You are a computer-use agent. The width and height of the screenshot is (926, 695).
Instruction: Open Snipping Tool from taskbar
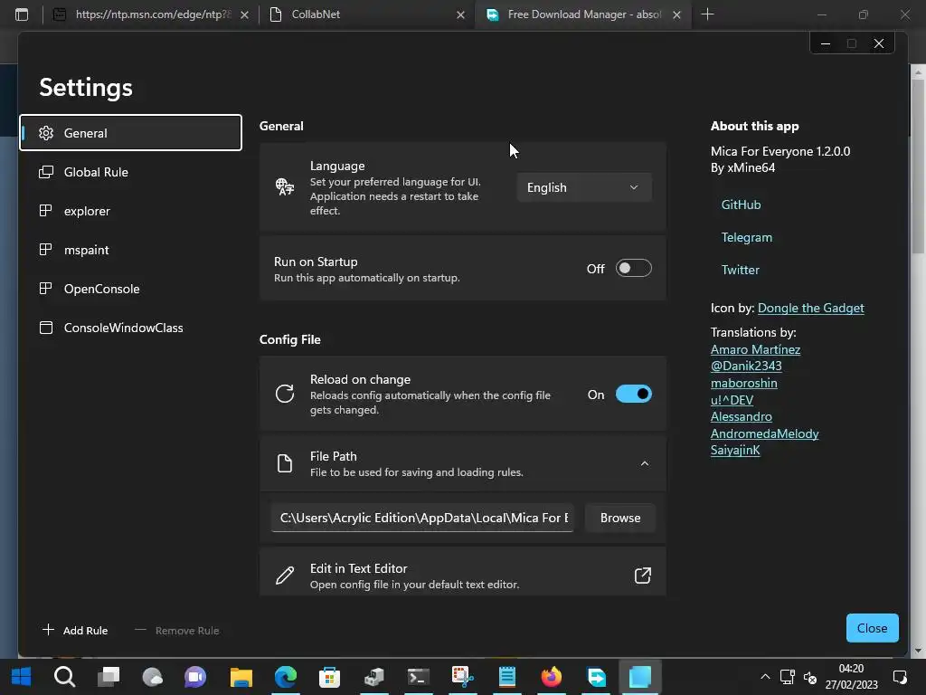pyautogui.click(x=462, y=677)
